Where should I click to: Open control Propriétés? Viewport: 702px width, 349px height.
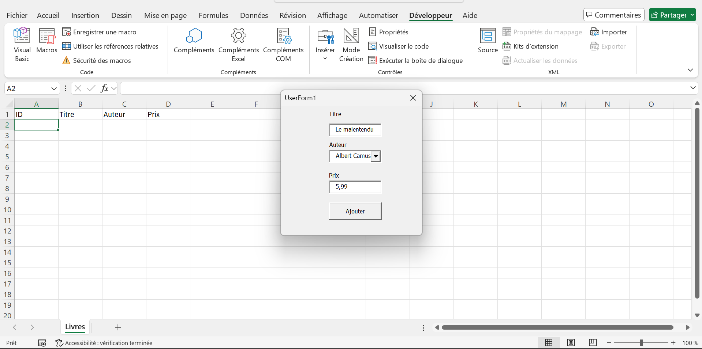(x=389, y=32)
